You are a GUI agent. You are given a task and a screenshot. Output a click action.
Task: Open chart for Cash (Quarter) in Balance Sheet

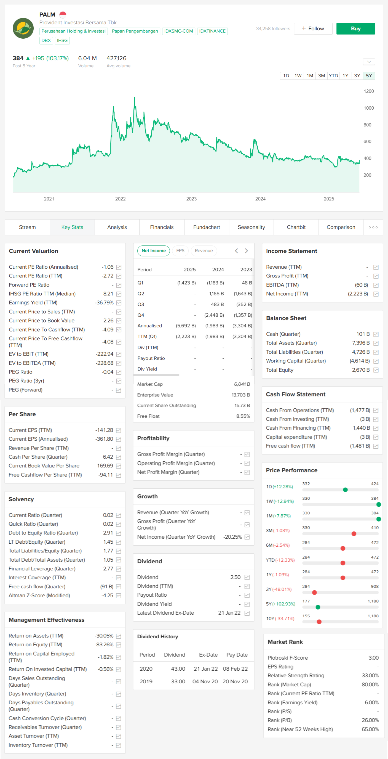point(376,334)
